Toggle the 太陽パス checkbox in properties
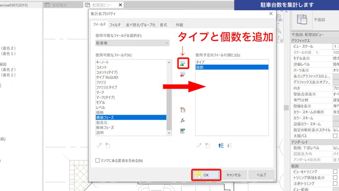Viewport: 339px width, 191px height. (x=335, y=135)
